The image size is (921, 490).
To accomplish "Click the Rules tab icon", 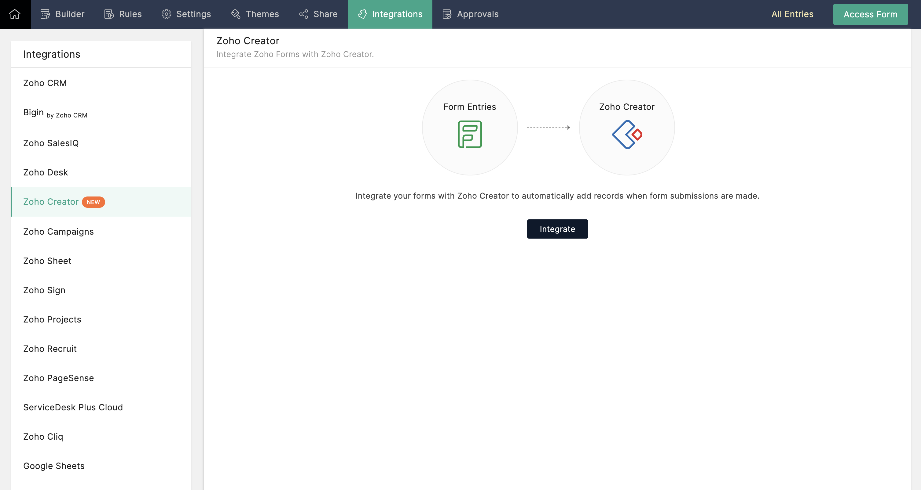I will 109,14.
